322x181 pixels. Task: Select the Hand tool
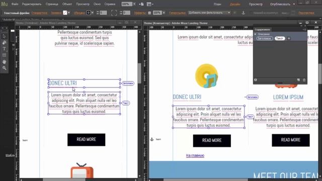click(4, 61)
